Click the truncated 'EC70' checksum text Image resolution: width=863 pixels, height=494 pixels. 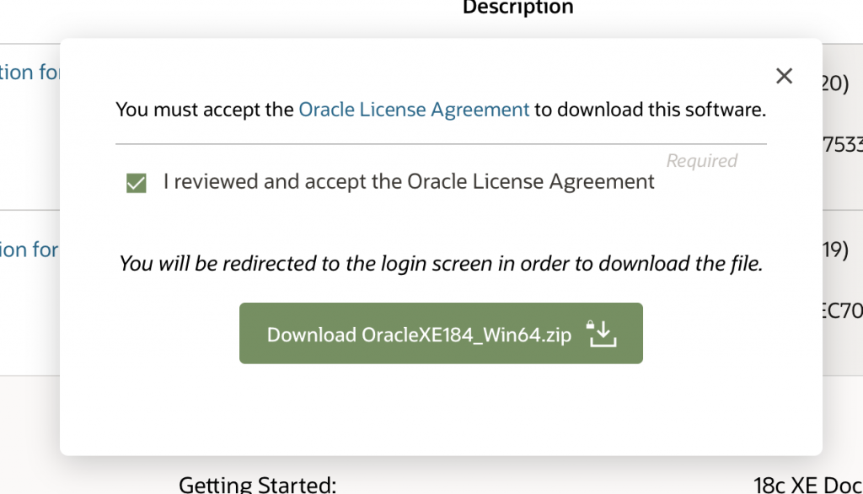(841, 309)
